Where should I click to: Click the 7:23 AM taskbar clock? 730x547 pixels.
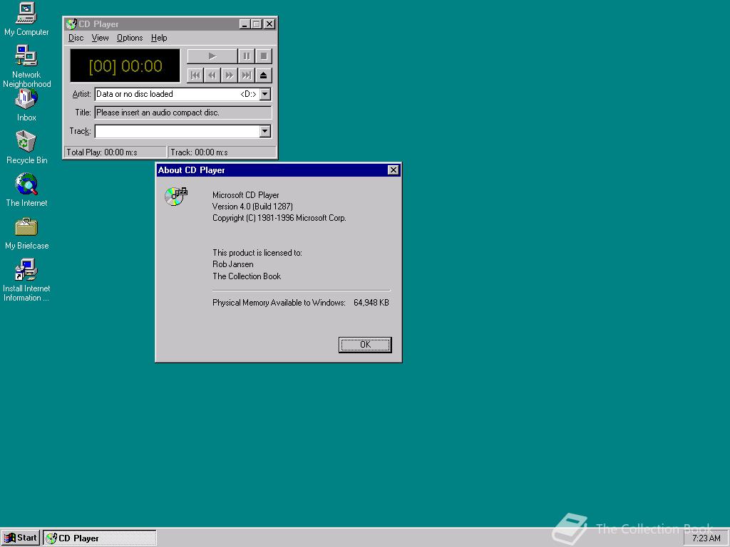click(706, 538)
